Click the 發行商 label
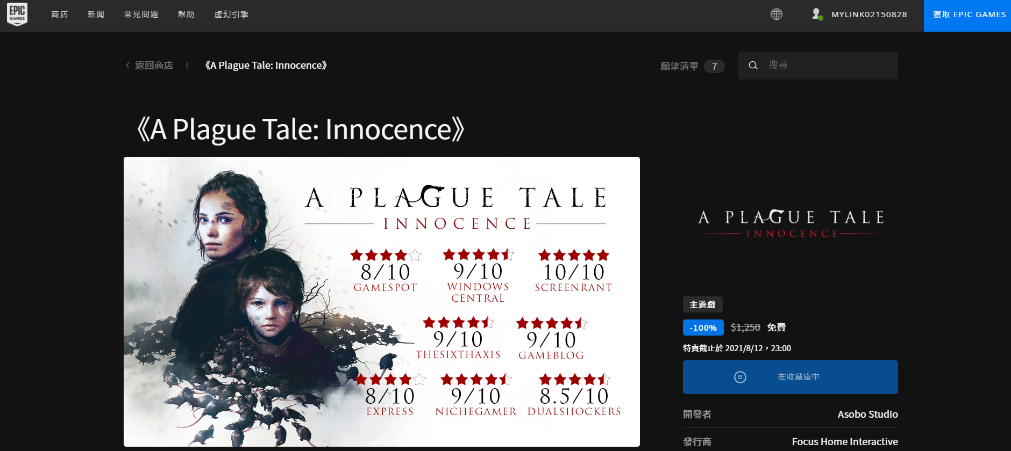 pyautogui.click(x=697, y=442)
